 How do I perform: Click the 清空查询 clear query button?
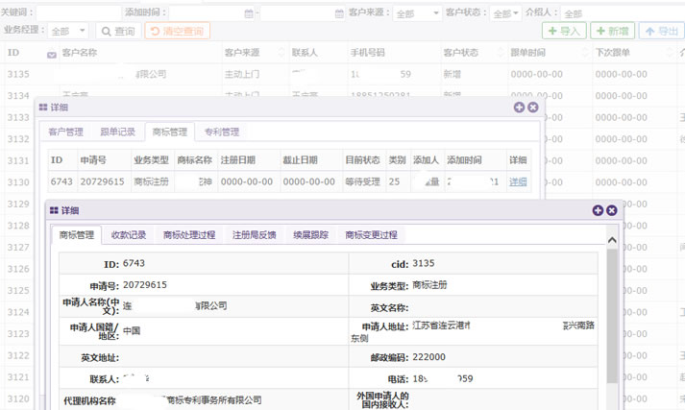(178, 32)
